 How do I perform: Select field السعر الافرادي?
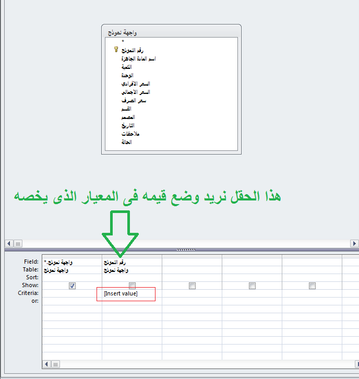click(136, 84)
